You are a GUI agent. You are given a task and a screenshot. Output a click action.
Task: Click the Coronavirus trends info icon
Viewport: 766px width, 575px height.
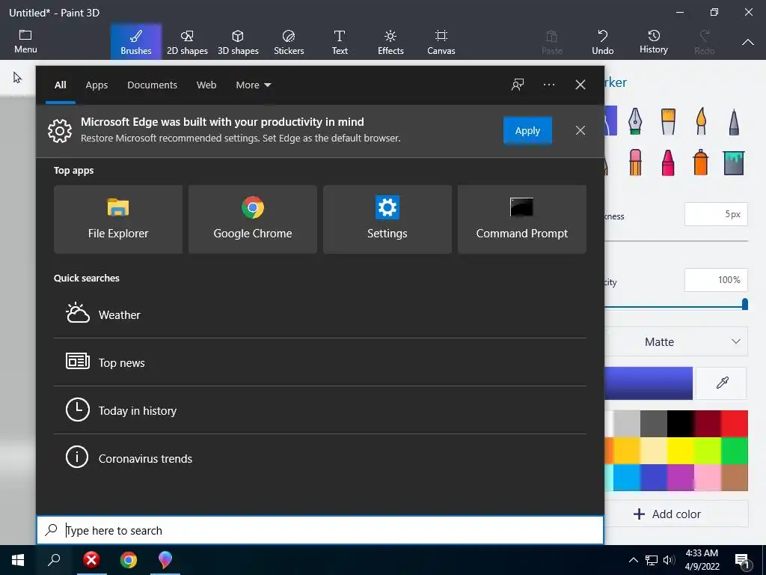(77, 457)
